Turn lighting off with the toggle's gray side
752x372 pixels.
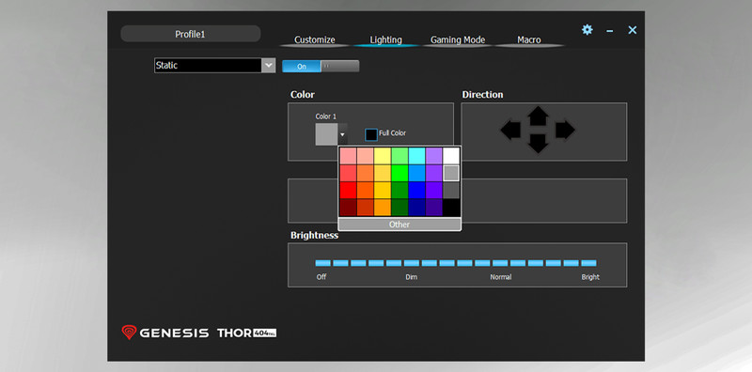[x=340, y=66]
